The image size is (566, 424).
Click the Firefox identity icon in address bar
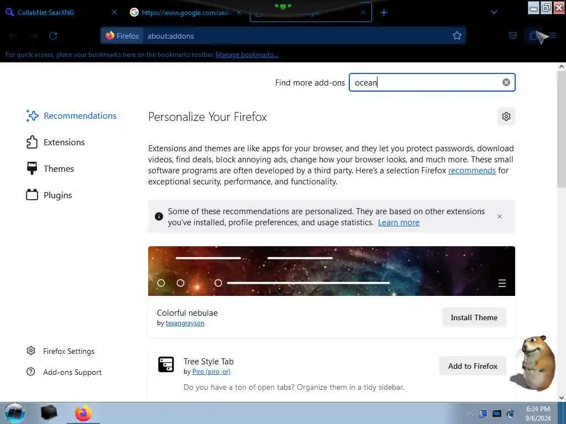point(122,36)
